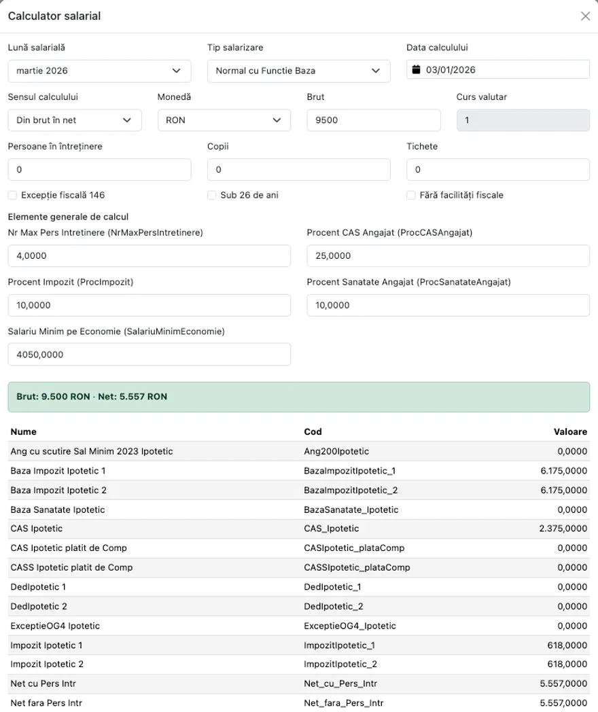Image resolution: width=598 pixels, height=712 pixels.
Task: Open the Sensul calculului dropdown
Action: click(75, 120)
